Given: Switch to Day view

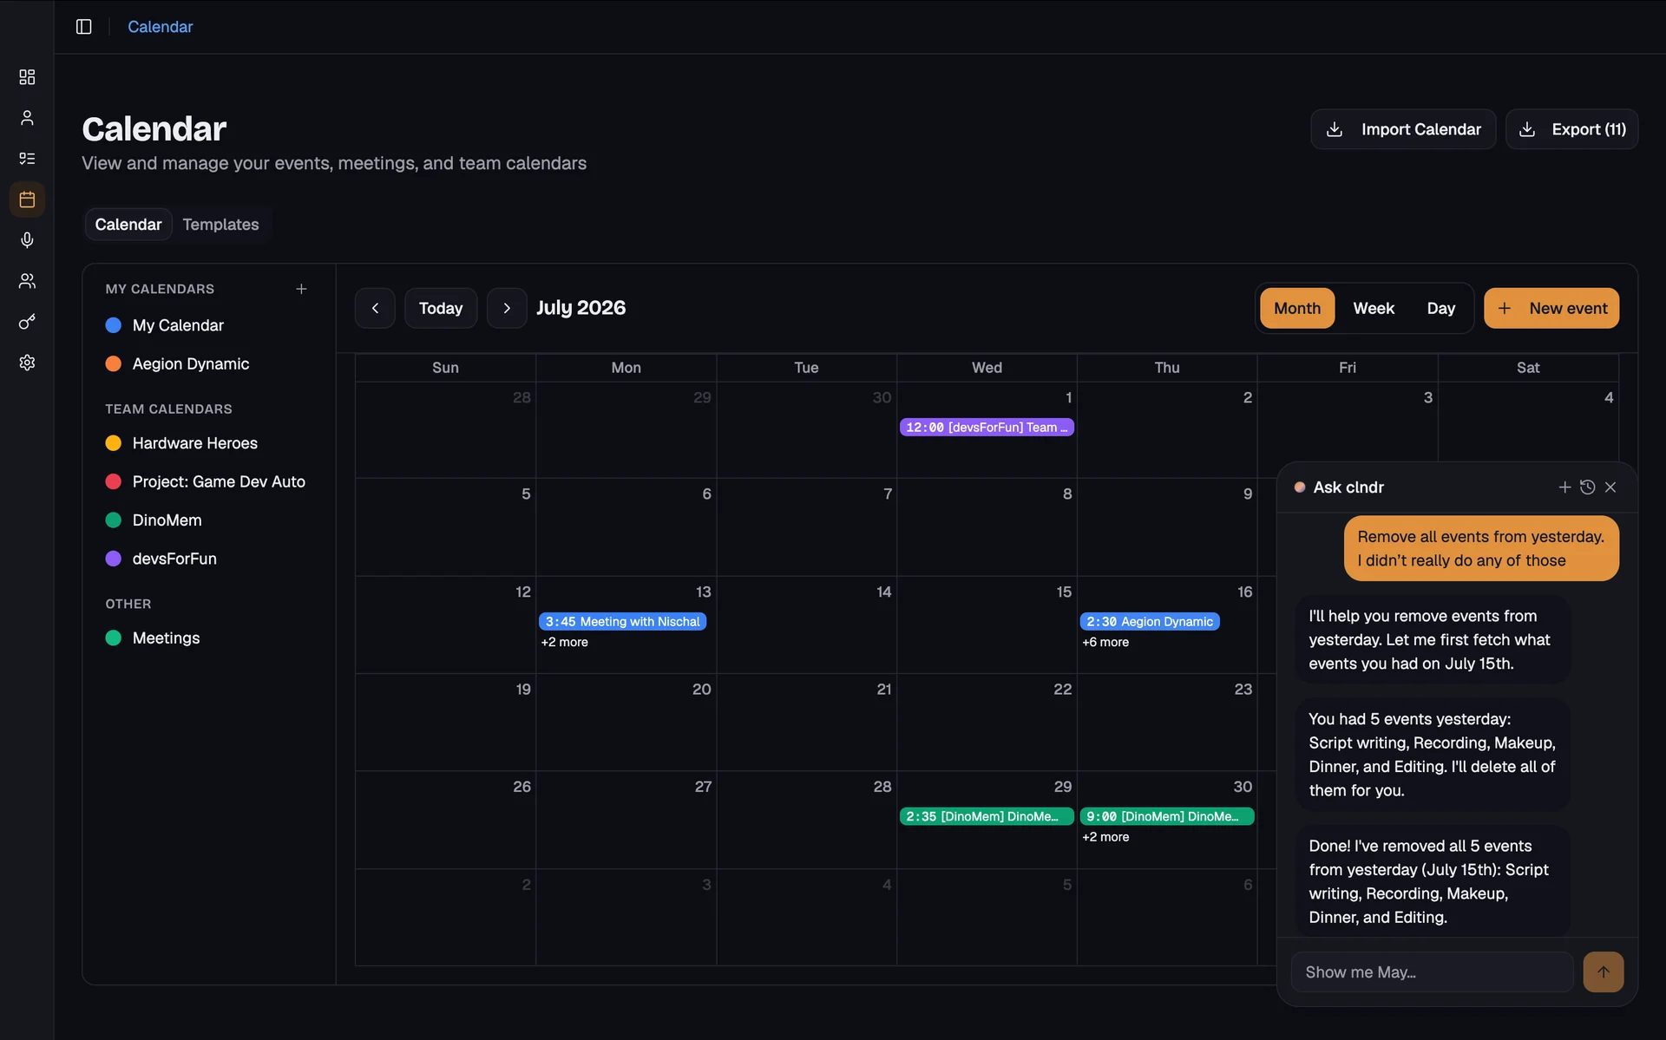Looking at the screenshot, I should coord(1441,308).
